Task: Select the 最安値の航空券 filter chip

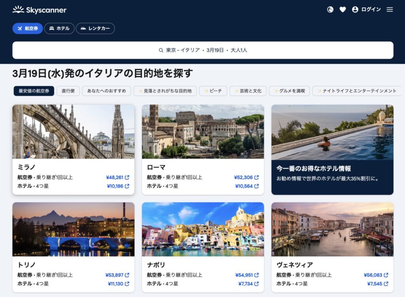Action: tap(34, 91)
